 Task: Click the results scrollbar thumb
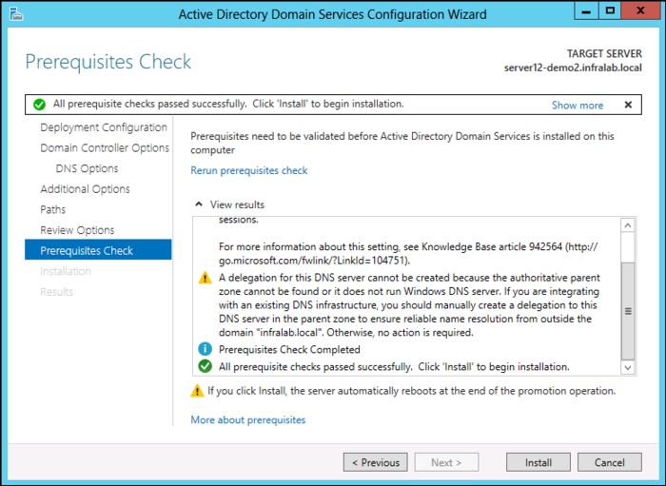pos(627,310)
